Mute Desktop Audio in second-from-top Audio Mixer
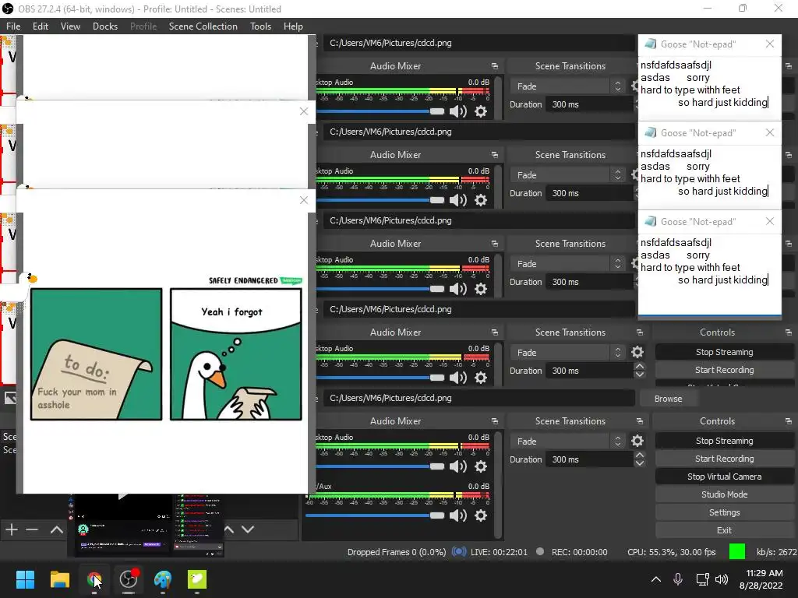This screenshot has height=598, width=798. point(458,200)
